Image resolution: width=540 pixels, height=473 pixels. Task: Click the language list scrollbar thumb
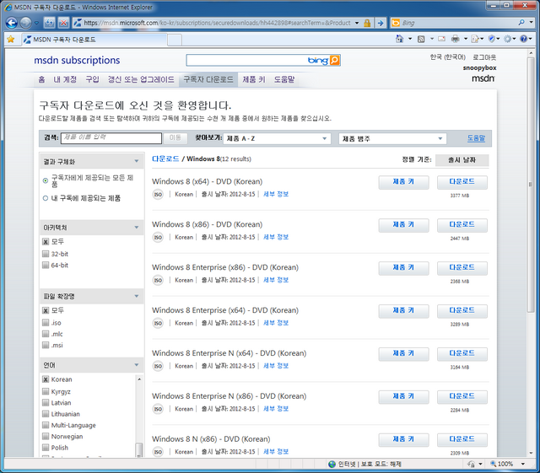(x=138, y=449)
